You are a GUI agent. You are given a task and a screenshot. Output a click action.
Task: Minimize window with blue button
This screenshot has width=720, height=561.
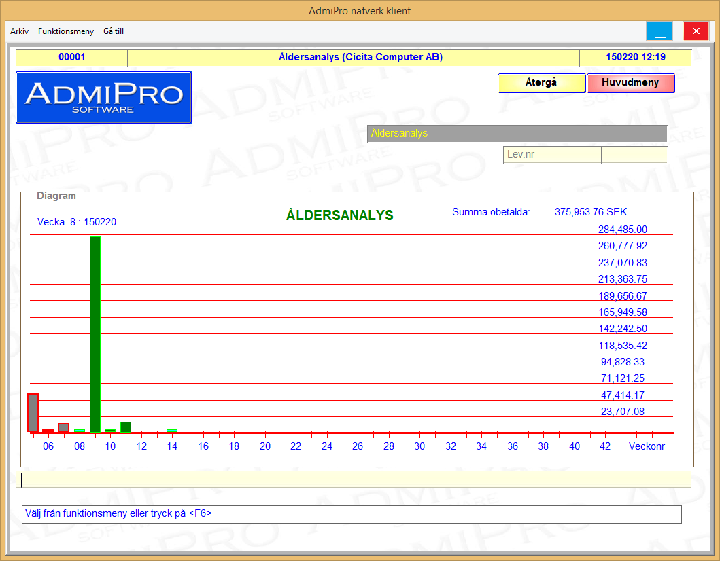click(659, 31)
